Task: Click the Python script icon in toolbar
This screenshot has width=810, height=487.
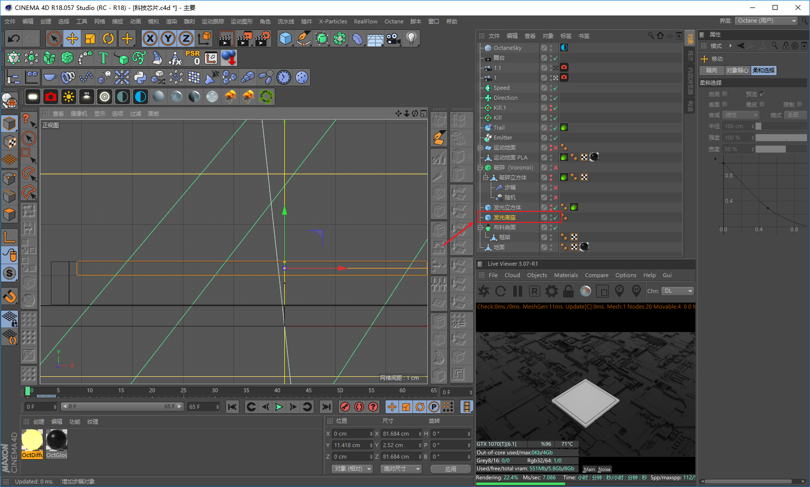Action: (x=140, y=77)
